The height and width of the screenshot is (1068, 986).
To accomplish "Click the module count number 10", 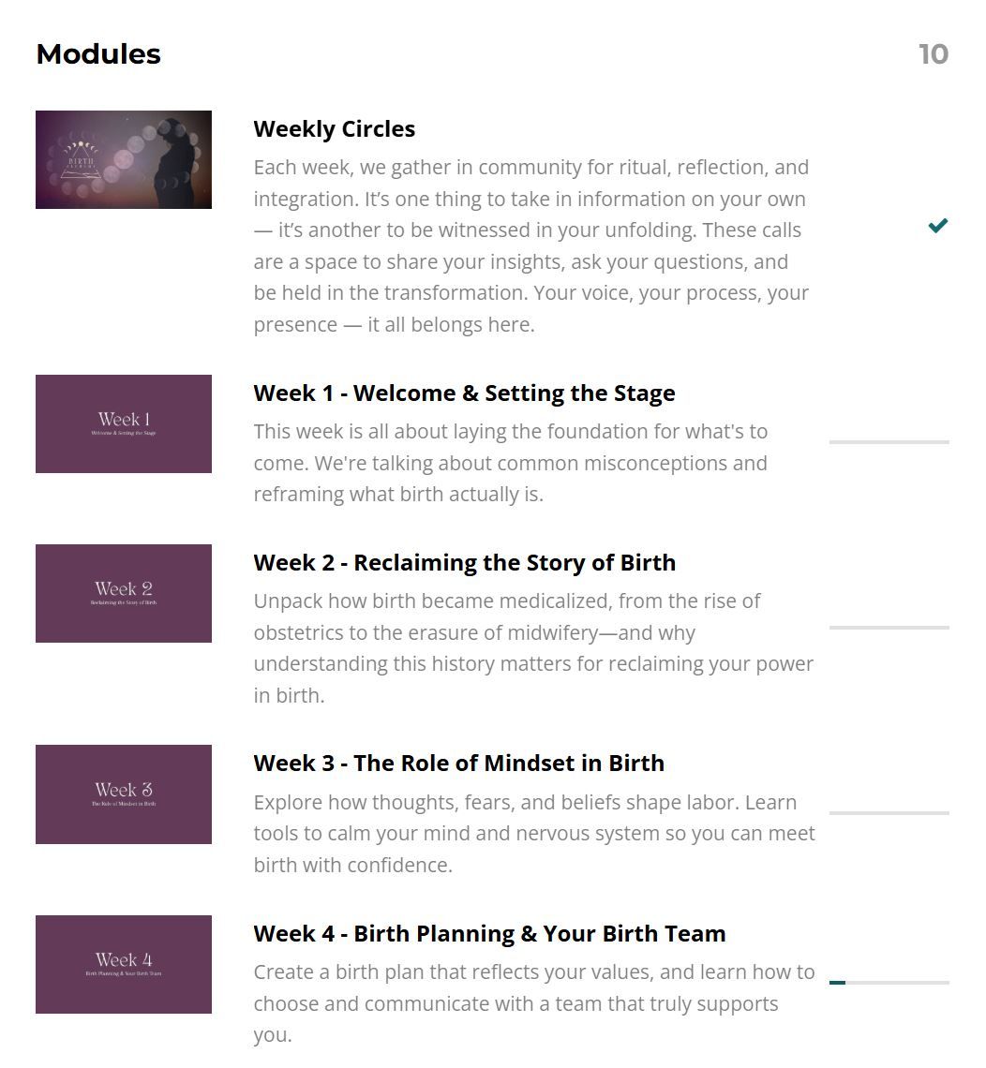I will tap(933, 54).
